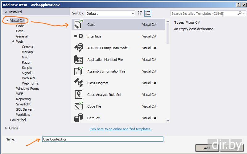Click the template list scroll up arrow
The image size is (247, 154).
168,21
